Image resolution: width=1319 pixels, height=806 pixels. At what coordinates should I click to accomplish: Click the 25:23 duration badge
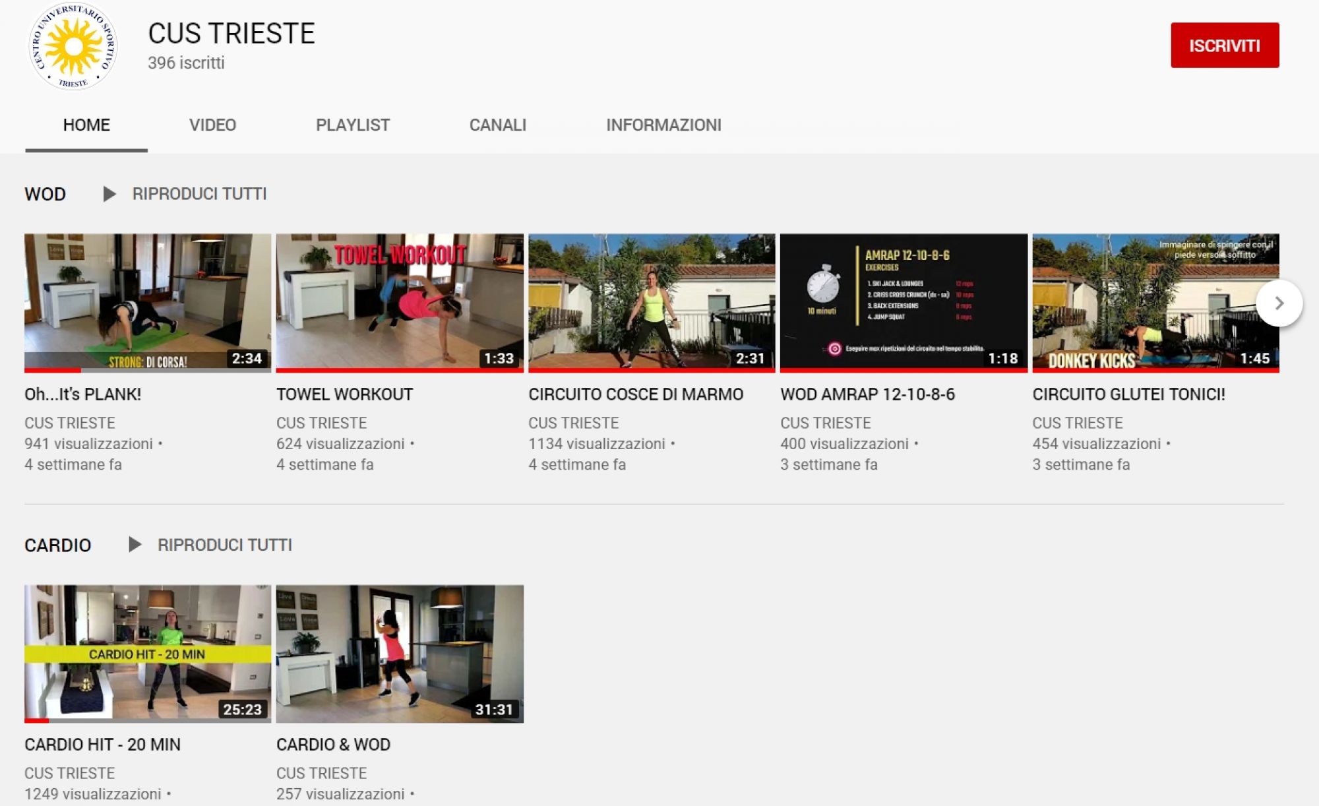pos(242,709)
